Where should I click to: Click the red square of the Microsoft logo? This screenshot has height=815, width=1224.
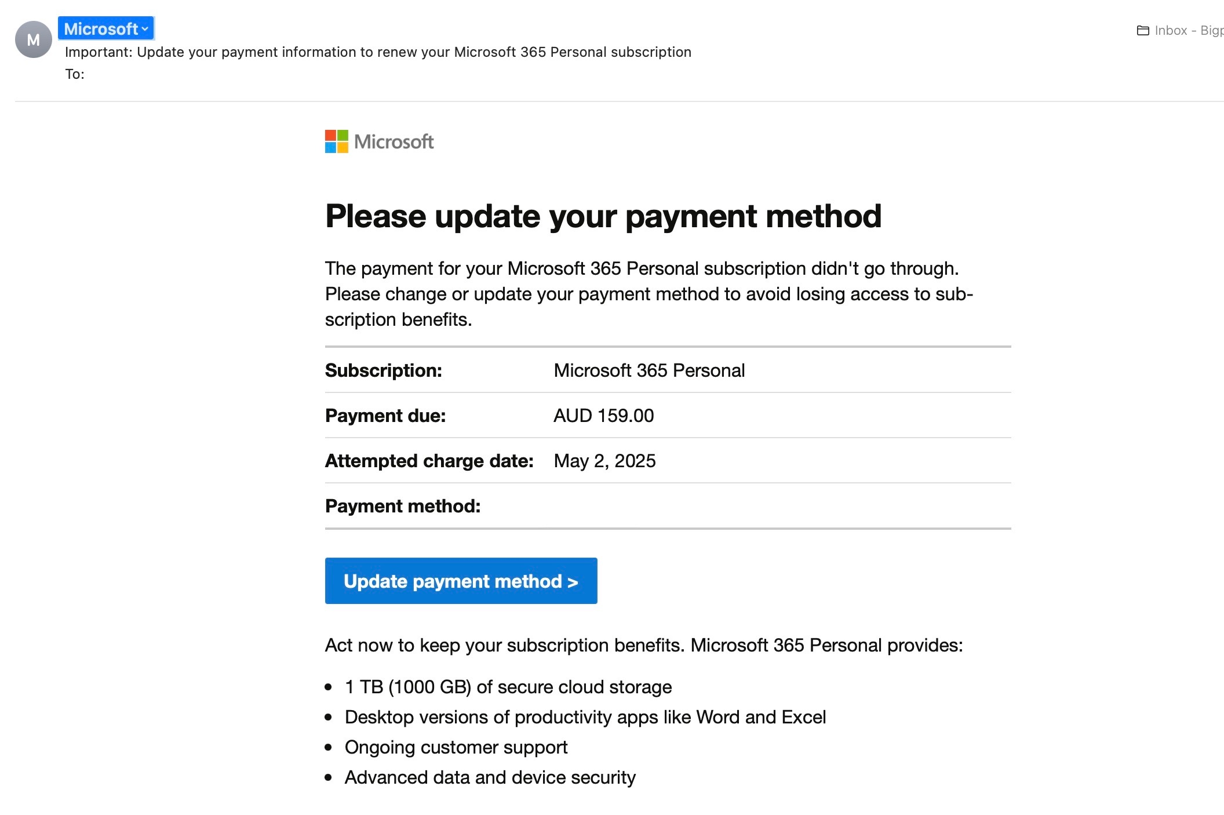point(331,135)
